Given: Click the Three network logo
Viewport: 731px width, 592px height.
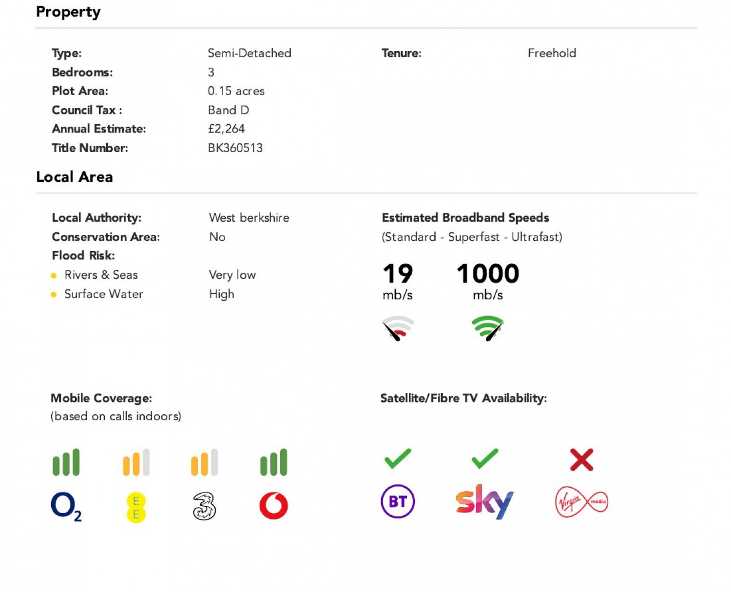Looking at the screenshot, I should coord(204,506).
